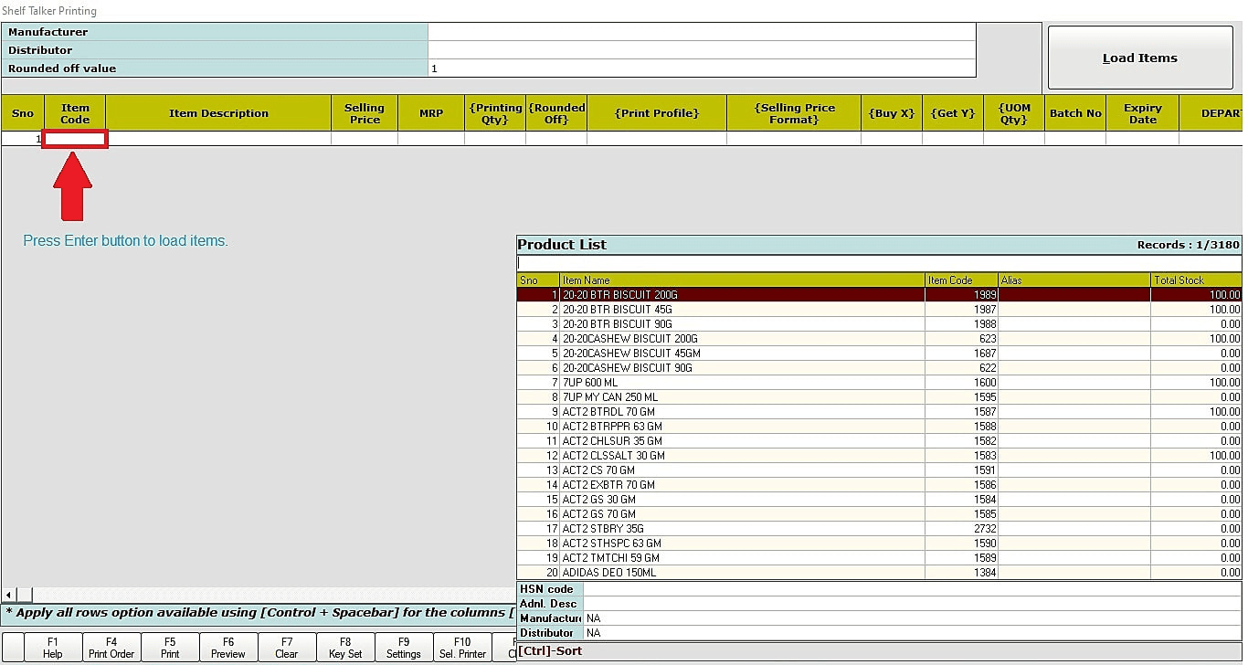Screen dimensions: 1248x665
Task: Click the Load Items button
Action: coord(1139,58)
